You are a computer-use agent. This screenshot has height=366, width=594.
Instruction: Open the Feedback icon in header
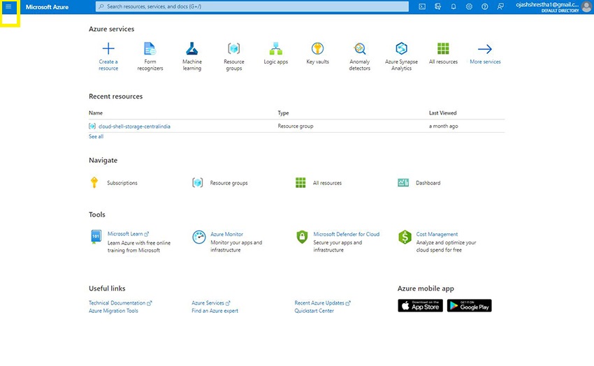coord(500,6)
